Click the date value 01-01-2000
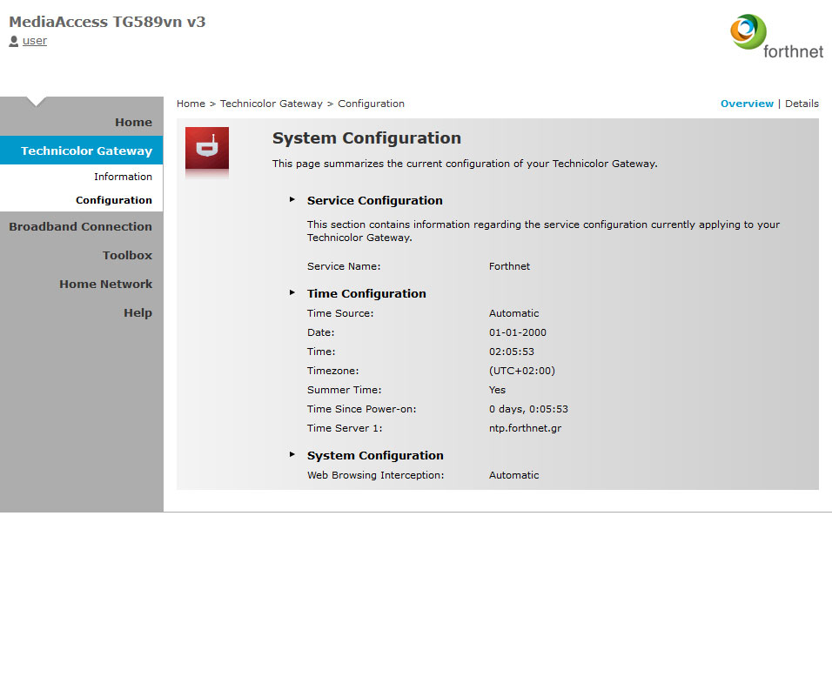Screen dimensions: 832x697 (517, 332)
